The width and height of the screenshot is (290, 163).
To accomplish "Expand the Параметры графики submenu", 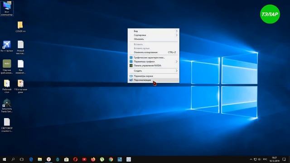I will click(x=153, y=62).
